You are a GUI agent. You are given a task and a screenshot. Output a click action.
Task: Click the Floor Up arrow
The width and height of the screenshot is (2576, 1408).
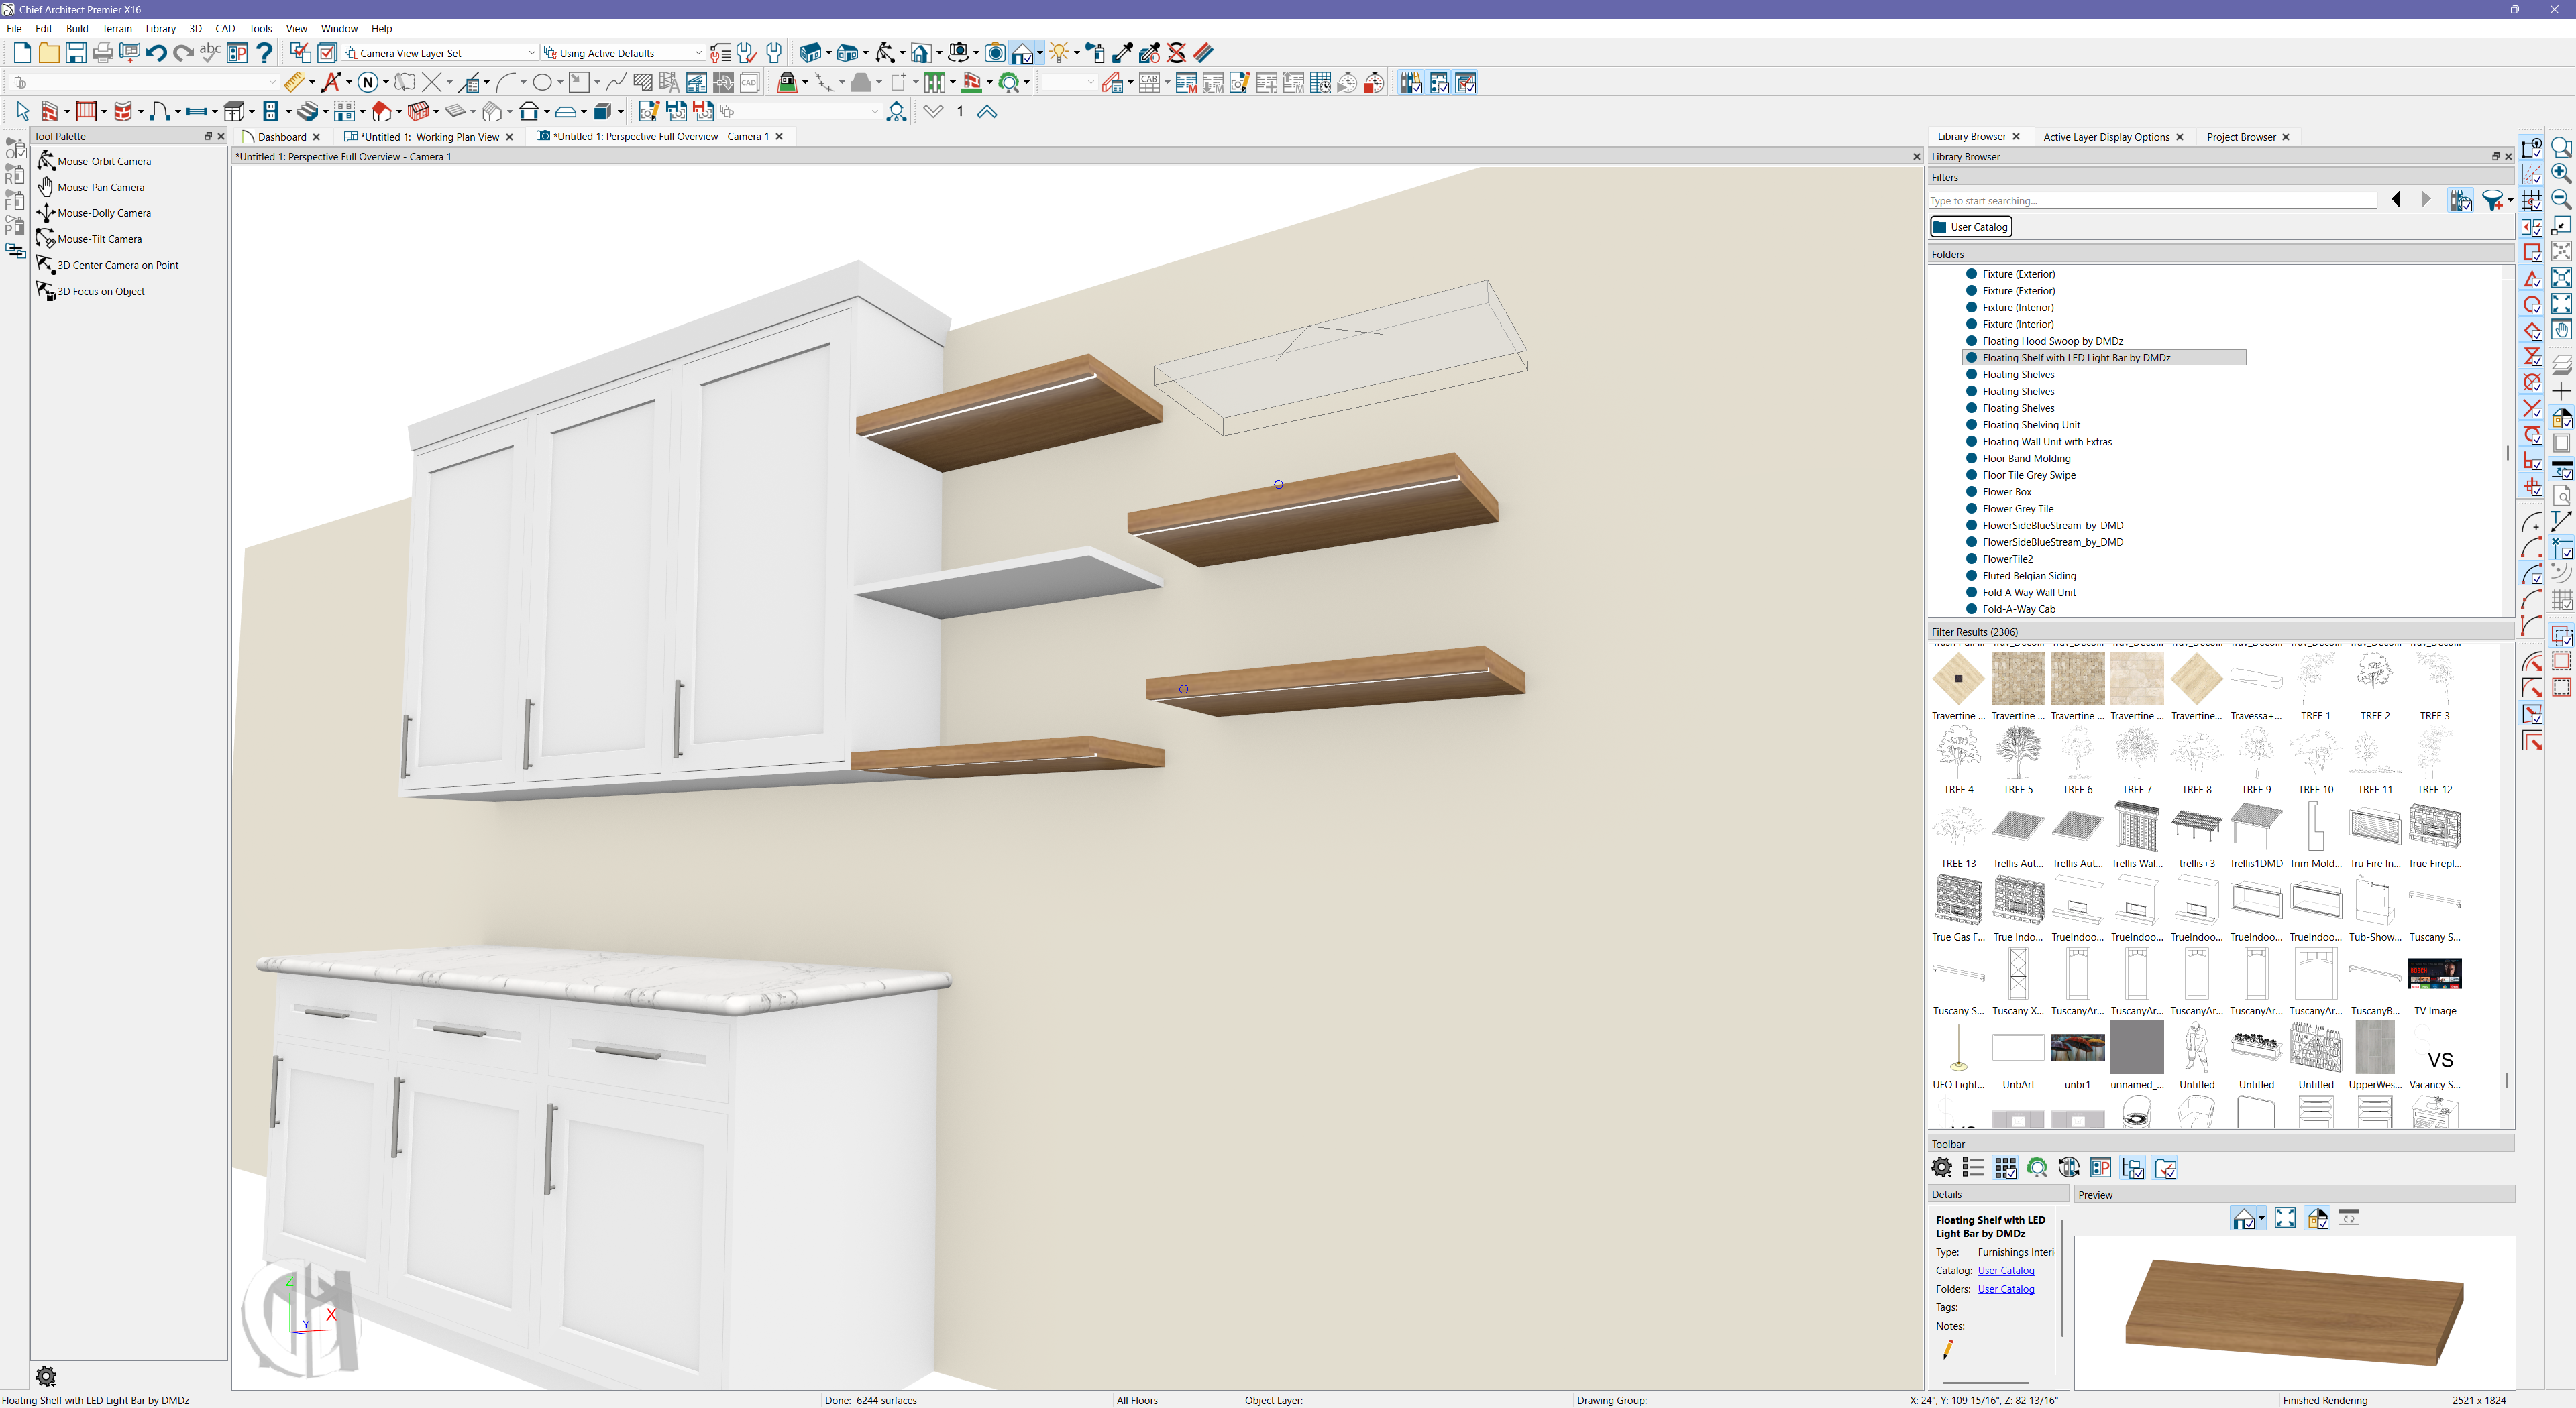(987, 112)
